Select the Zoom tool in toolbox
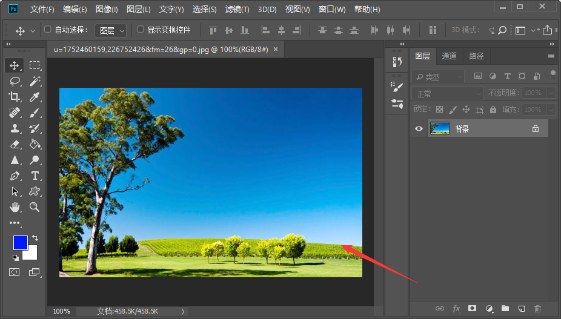Viewport: 561px width, 319px height. click(x=35, y=207)
